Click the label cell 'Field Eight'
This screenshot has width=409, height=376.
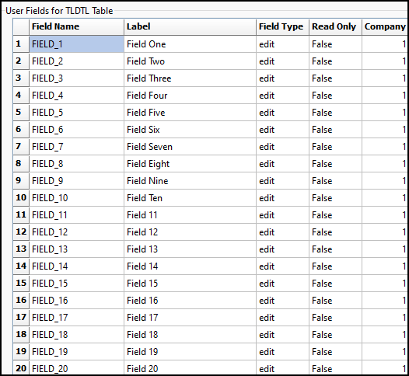[191, 164]
